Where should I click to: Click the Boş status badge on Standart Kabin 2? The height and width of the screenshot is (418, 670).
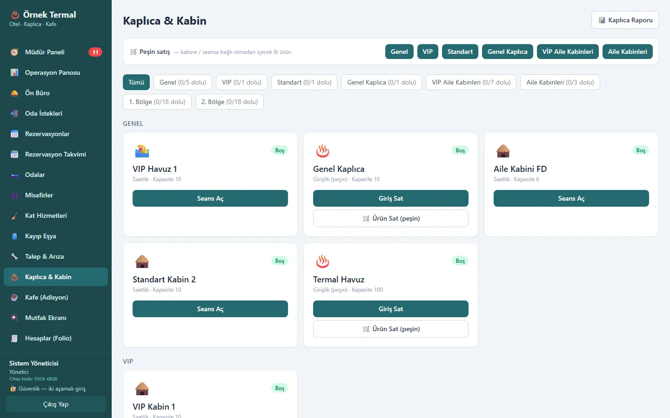[280, 261]
